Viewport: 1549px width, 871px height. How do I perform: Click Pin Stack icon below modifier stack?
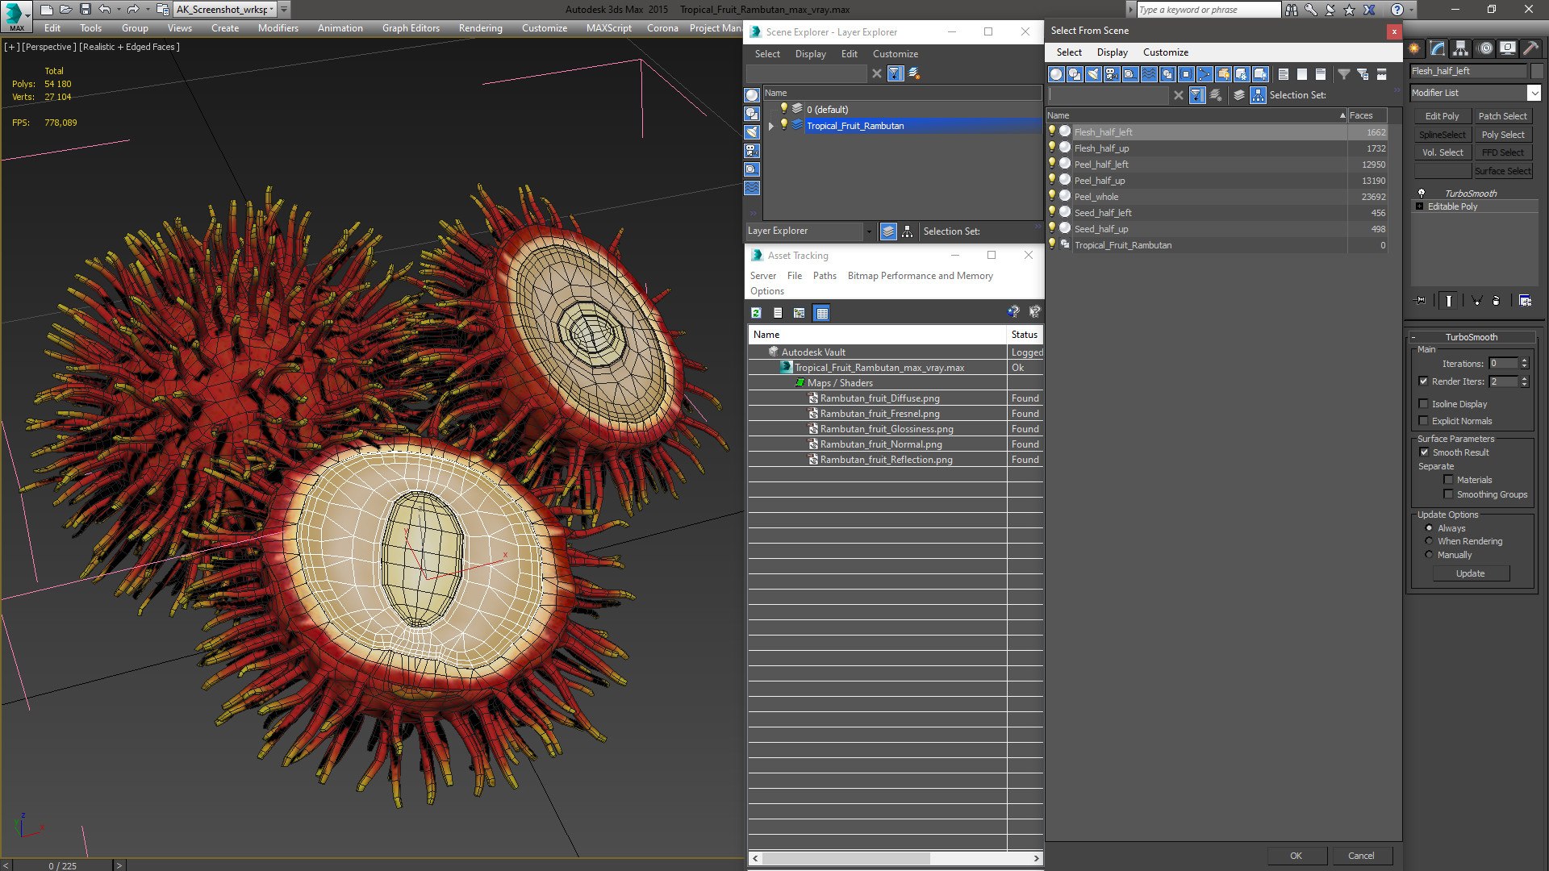pyautogui.click(x=1421, y=301)
